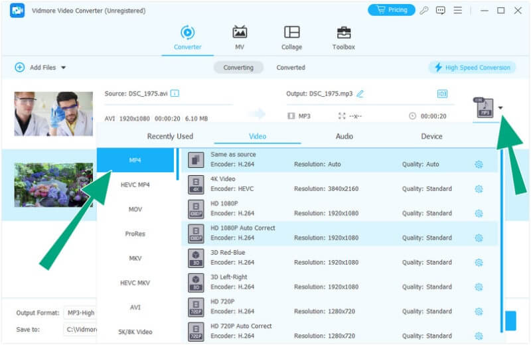Open the Collage layout tab
This screenshot has height=345, width=531.
point(291,33)
